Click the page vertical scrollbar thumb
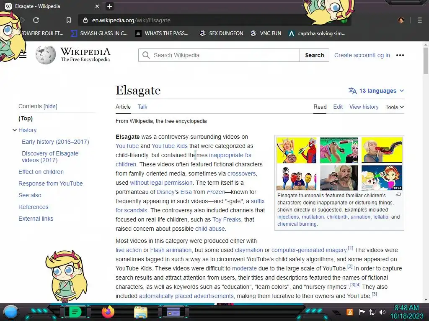The width and height of the screenshot is (429, 321). coord(426,61)
